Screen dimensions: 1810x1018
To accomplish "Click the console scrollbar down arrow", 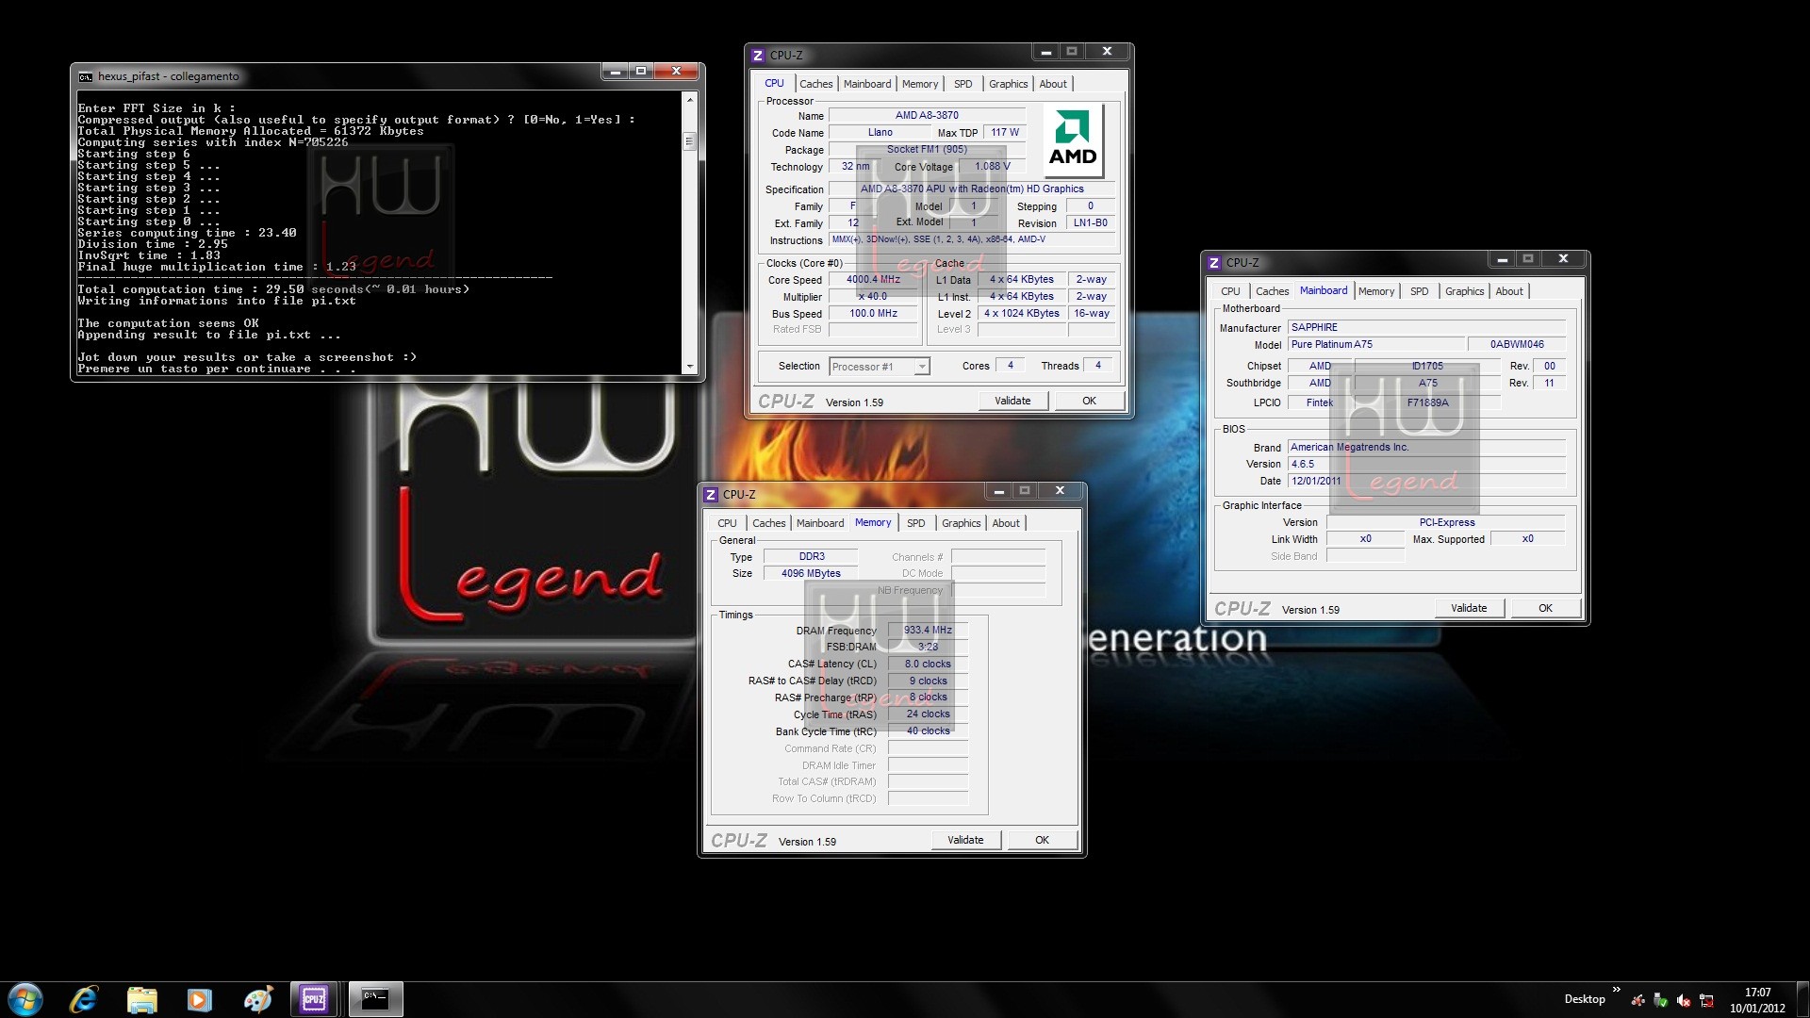I will click(689, 366).
